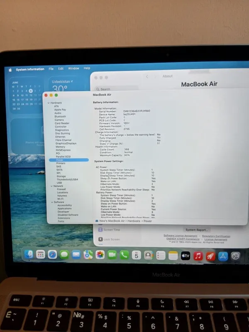Select ATA in Hardware list

[56, 106]
